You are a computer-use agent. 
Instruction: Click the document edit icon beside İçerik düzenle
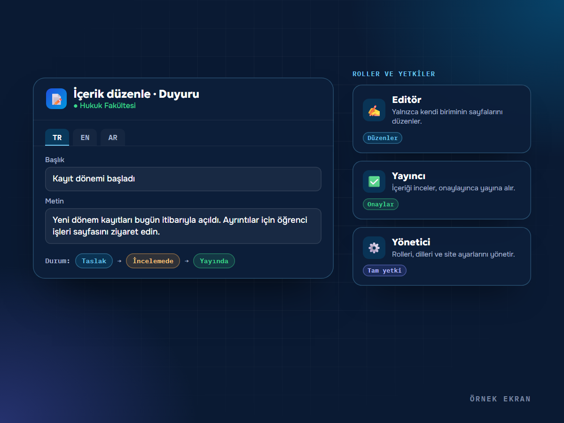pos(56,99)
